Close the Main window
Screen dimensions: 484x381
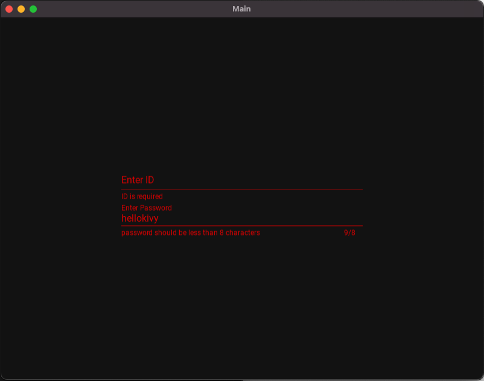click(9, 9)
